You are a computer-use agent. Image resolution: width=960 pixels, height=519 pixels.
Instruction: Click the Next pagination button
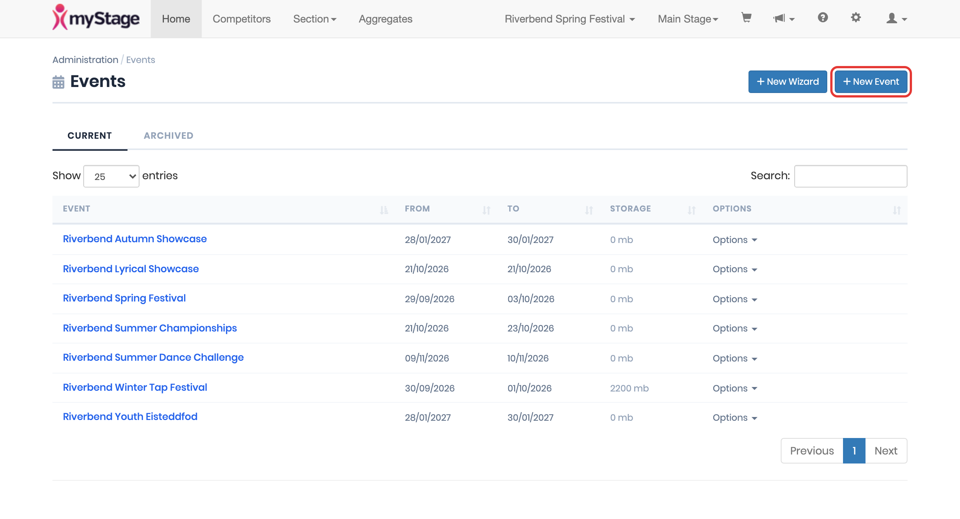pos(886,451)
